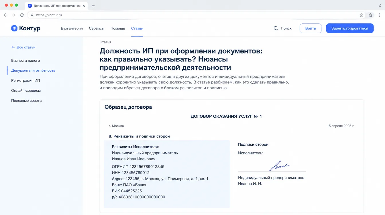Click the lock icon in address bar
This screenshot has height=215, width=385.
click(32, 15)
